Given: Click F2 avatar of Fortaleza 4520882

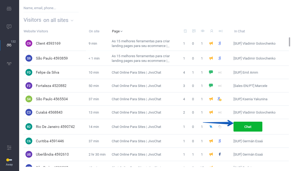Looking at the screenshot, I should pyautogui.click(x=29, y=86).
